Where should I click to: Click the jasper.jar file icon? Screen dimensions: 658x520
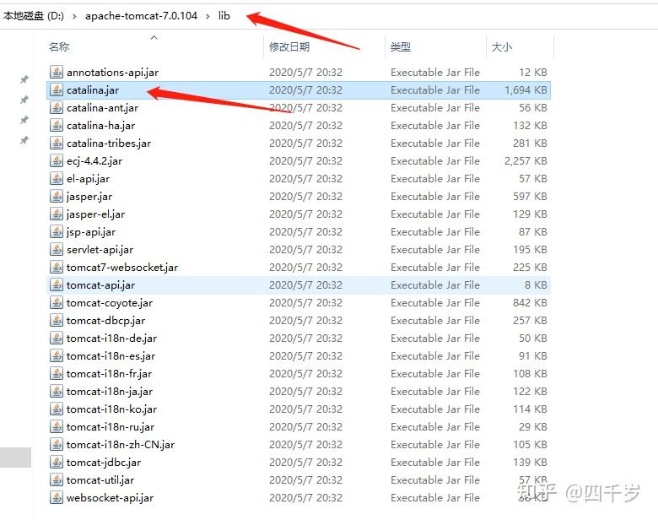(x=57, y=196)
